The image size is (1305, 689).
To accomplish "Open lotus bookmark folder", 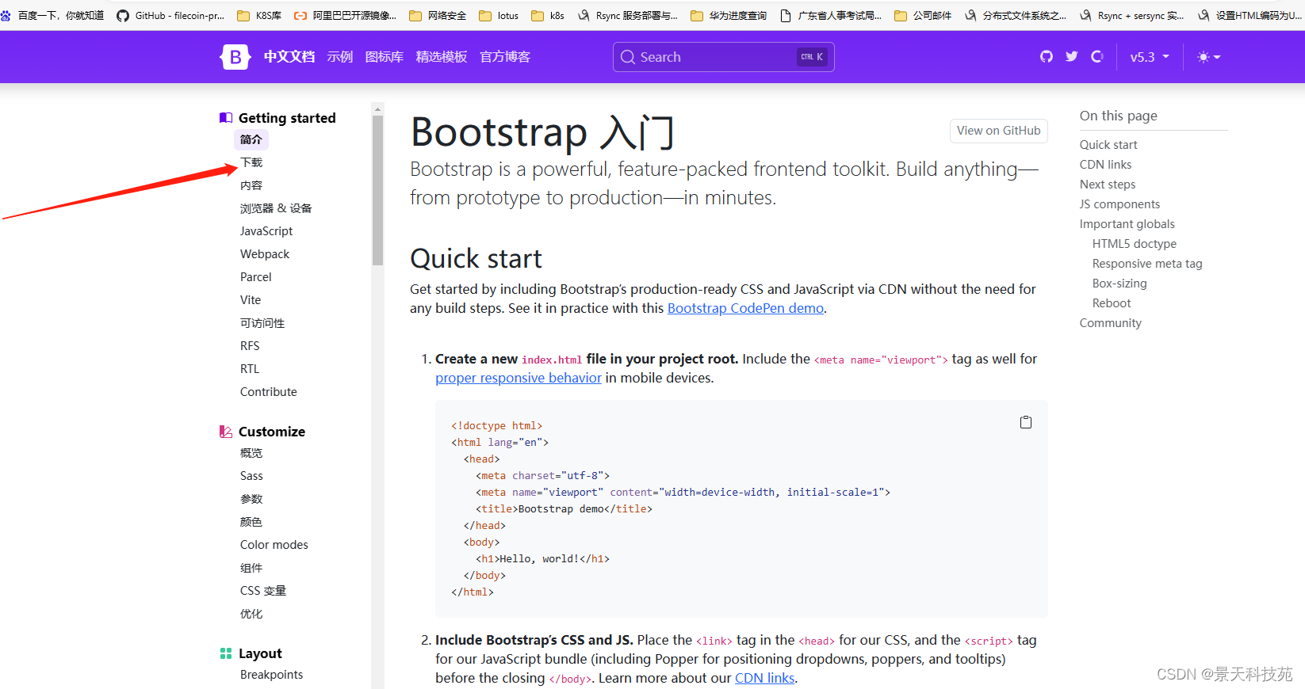I will click(499, 15).
